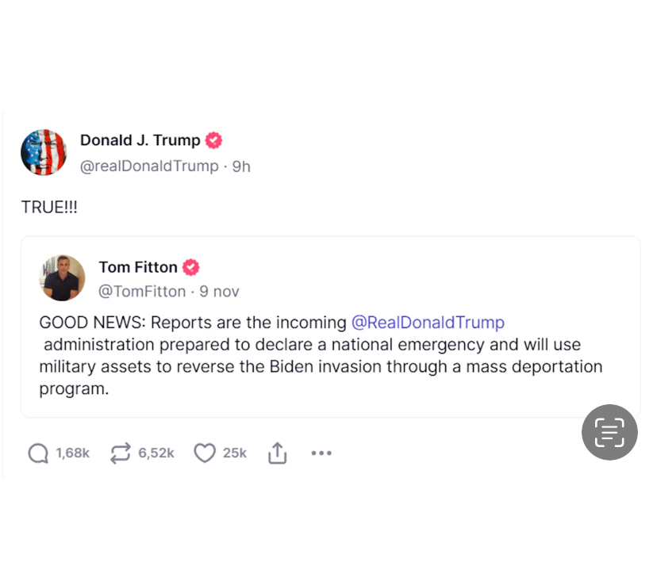Tap the gray text scan floating button
657x585 pixels.
tap(609, 432)
